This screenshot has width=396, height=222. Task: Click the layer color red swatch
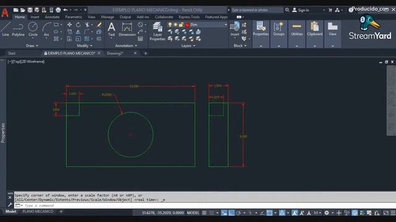coord(187,25)
